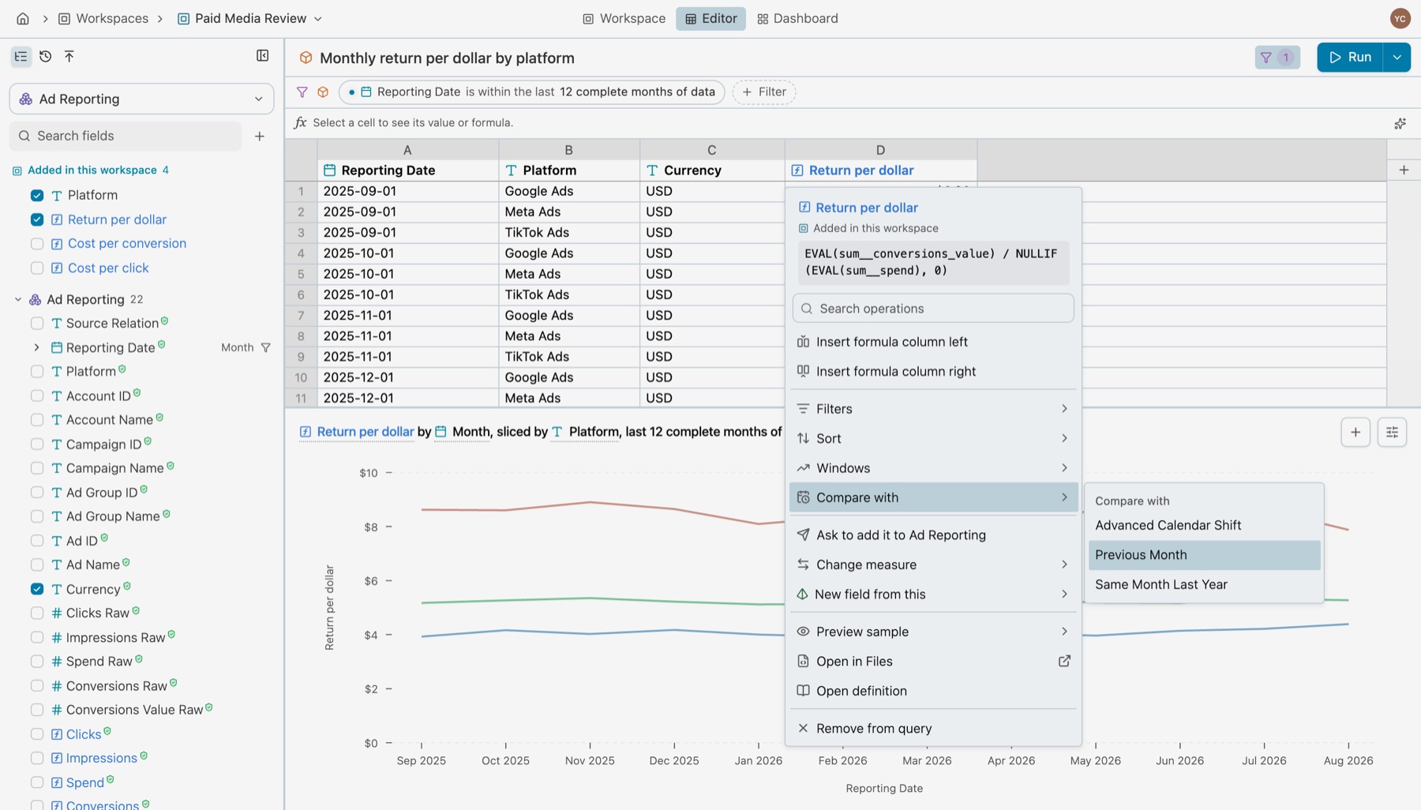
Task: Click the Open in Files menu entry
Action: click(933, 661)
